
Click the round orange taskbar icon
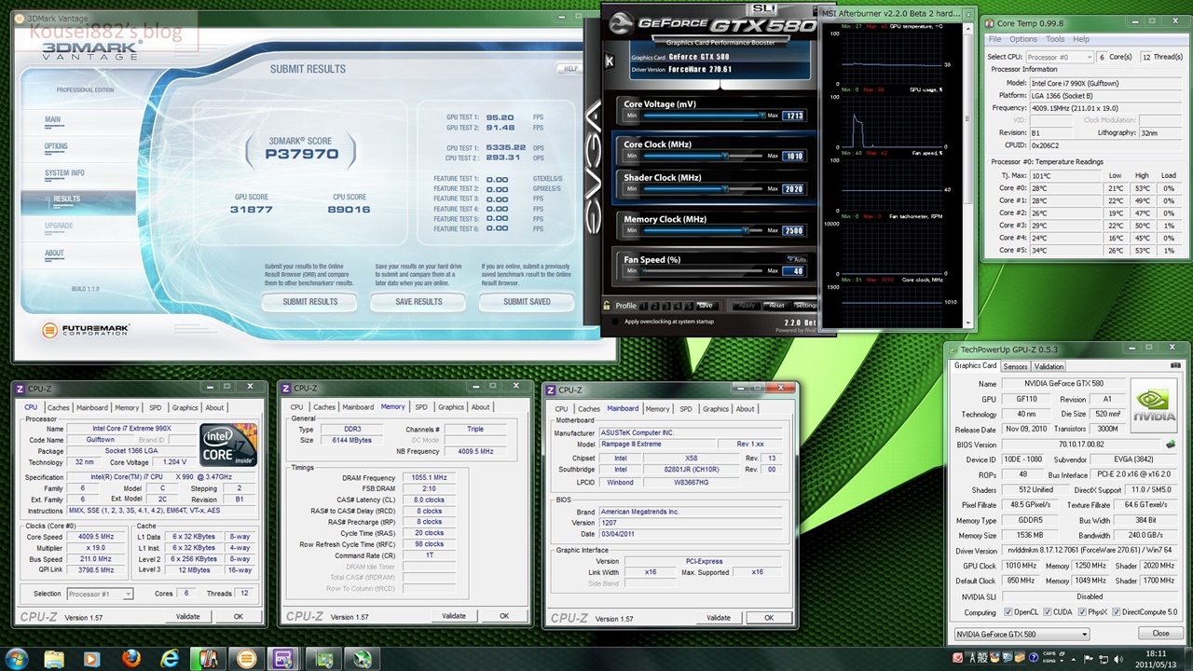click(x=246, y=659)
